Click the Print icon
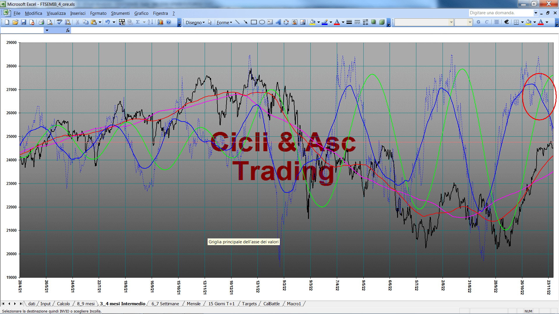The image size is (559, 314). (41, 22)
